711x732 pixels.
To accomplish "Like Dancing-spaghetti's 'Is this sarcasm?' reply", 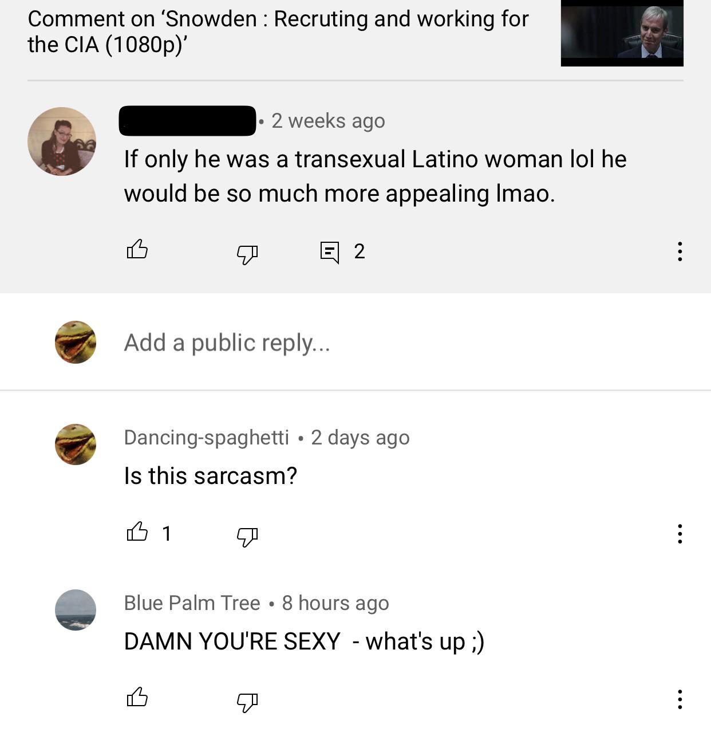I will pyautogui.click(x=137, y=533).
